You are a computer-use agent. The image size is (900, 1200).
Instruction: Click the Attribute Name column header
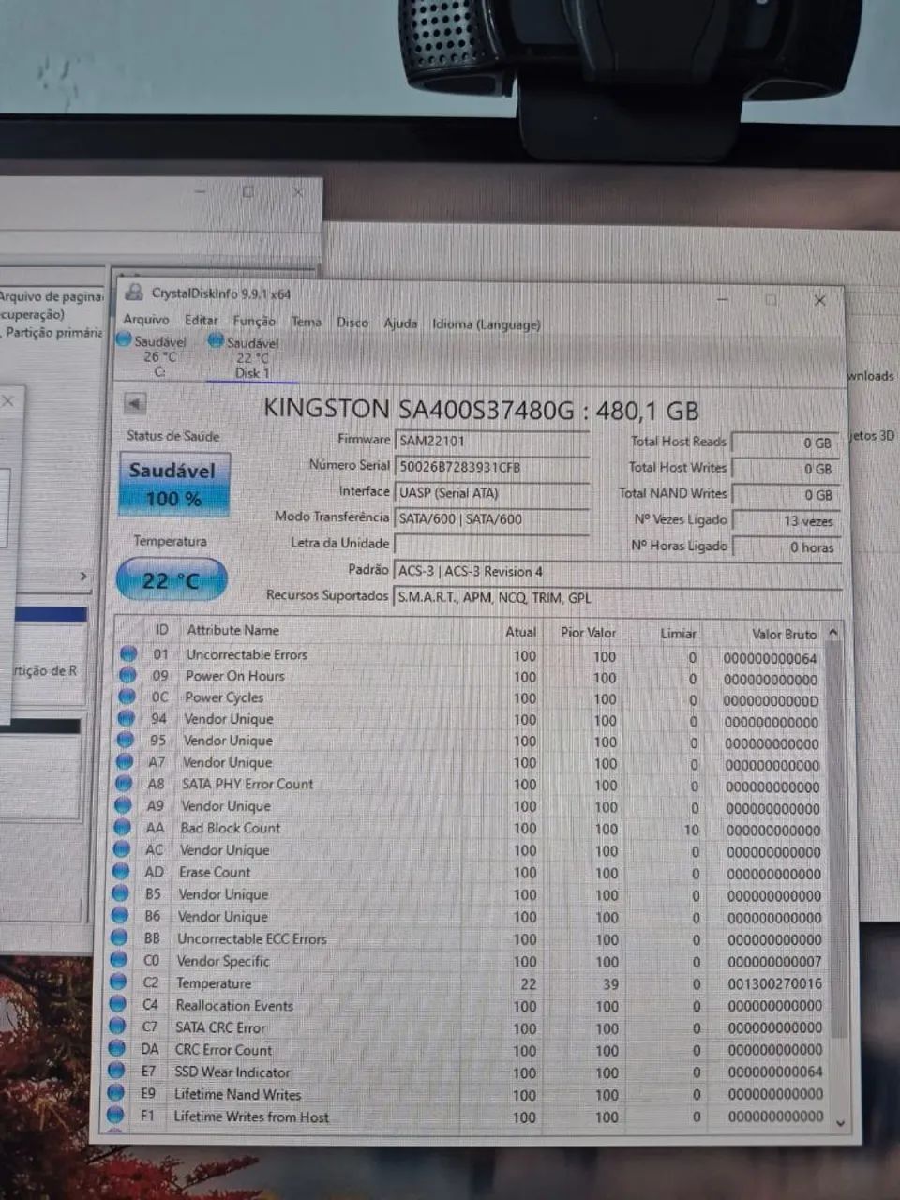[x=232, y=630]
